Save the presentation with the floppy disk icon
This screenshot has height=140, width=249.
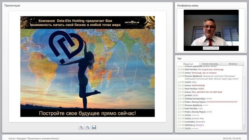(x=94, y=127)
